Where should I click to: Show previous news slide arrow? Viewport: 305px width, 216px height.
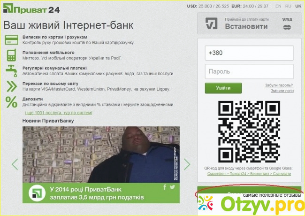tap(15, 164)
